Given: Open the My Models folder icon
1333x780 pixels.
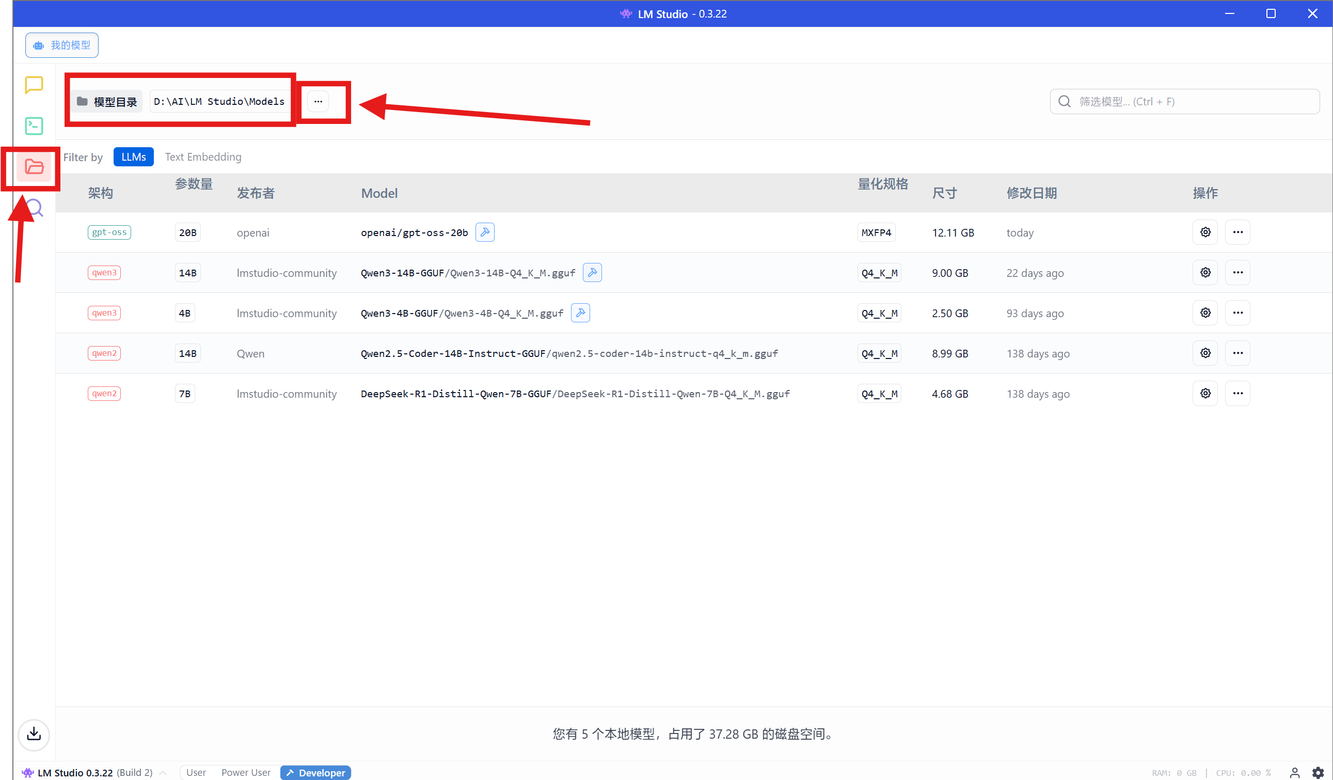Looking at the screenshot, I should (34, 167).
